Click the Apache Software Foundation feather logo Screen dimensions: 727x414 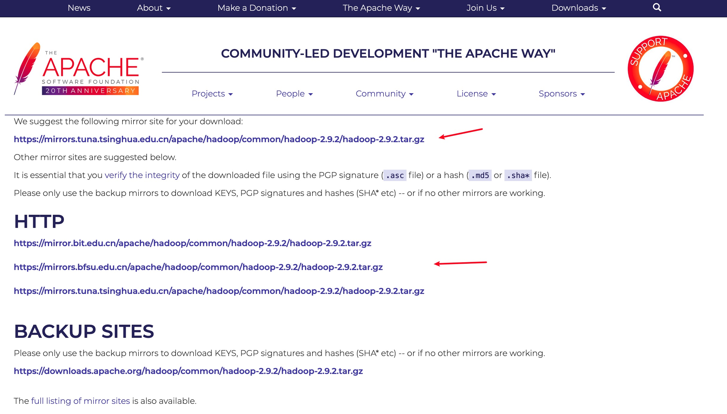pyautogui.click(x=79, y=69)
